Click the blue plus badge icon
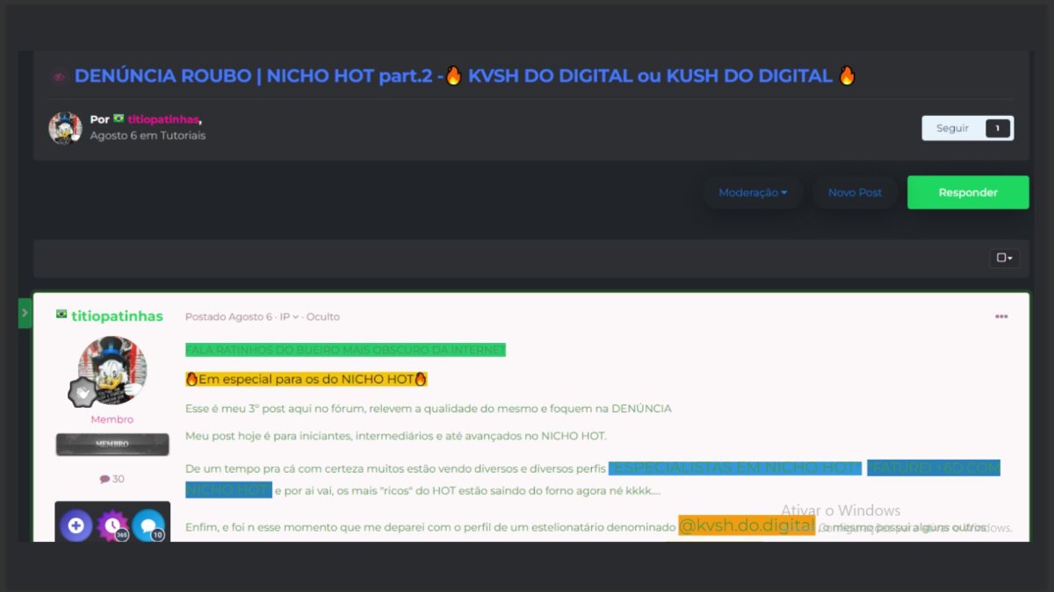Screen dimensions: 1054x592 pyautogui.click(x=76, y=525)
